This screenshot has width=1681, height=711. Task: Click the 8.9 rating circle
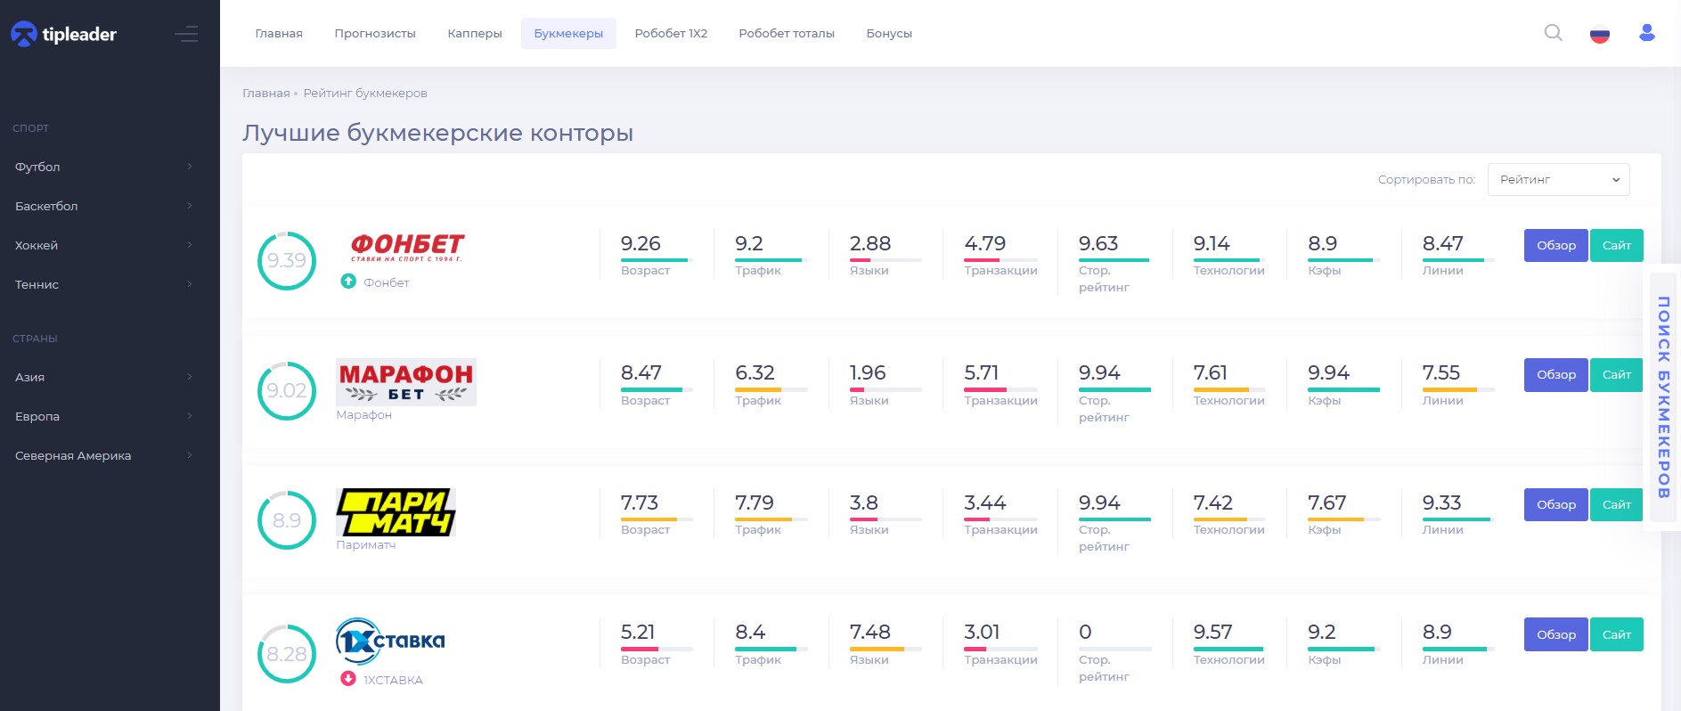[x=287, y=520]
